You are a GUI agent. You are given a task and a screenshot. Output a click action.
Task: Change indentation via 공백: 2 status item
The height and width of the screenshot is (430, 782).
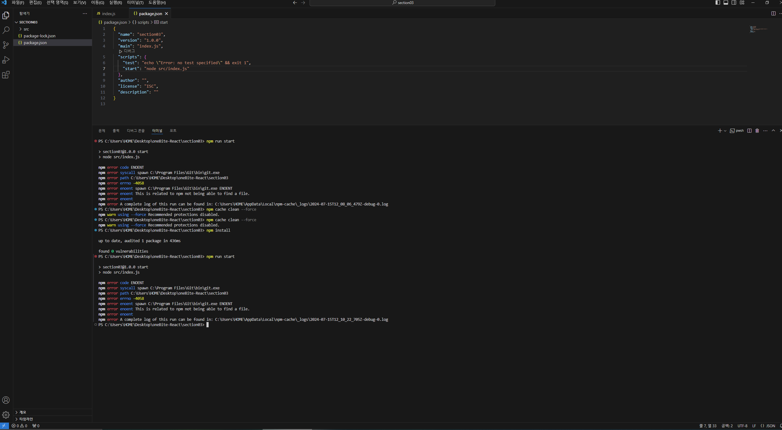point(727,426)
